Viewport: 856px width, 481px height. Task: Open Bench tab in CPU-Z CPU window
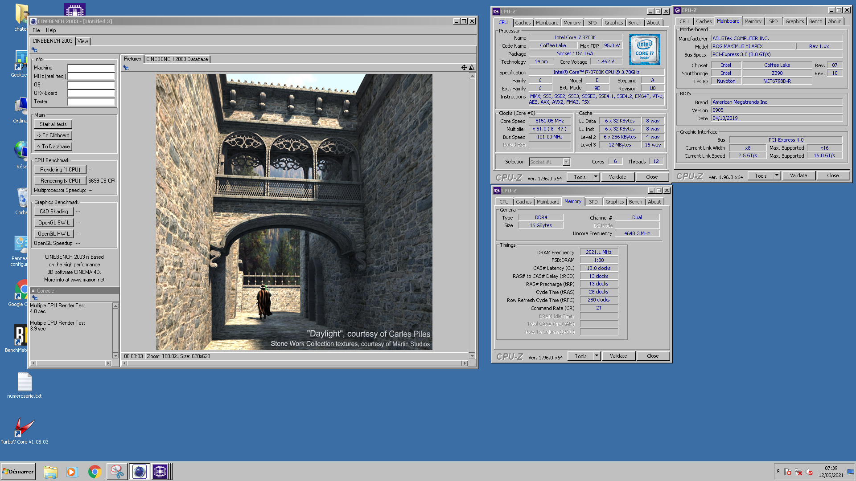634,23
